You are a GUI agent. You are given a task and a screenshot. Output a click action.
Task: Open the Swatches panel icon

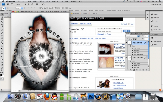coord(152,18)
